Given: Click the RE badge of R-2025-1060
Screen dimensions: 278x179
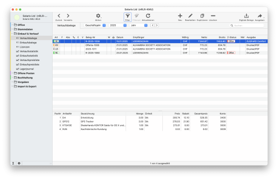Looking at the screenshot, I should click(56, 53).
